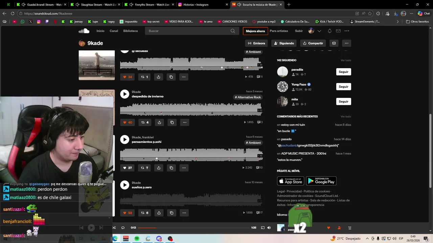Image resolution: width=433 pixels, height=243 pixels.
Task: Play 'despedida de invierno' track
Action: (125, 94)
